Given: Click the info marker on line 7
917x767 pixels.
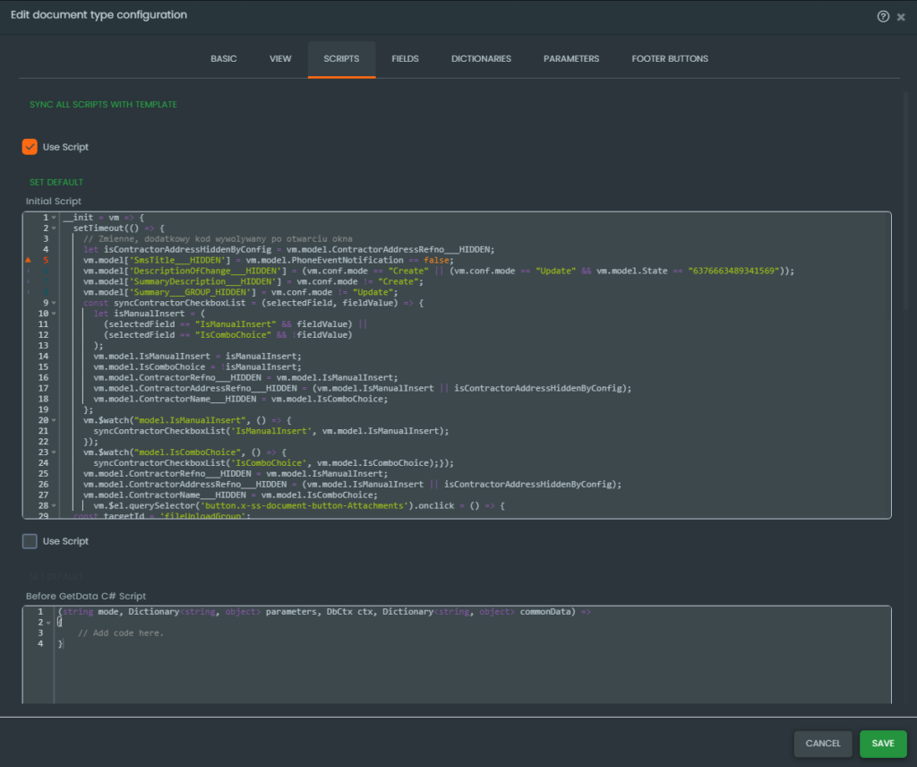Looking at the screenshot, I should (29, 281).
